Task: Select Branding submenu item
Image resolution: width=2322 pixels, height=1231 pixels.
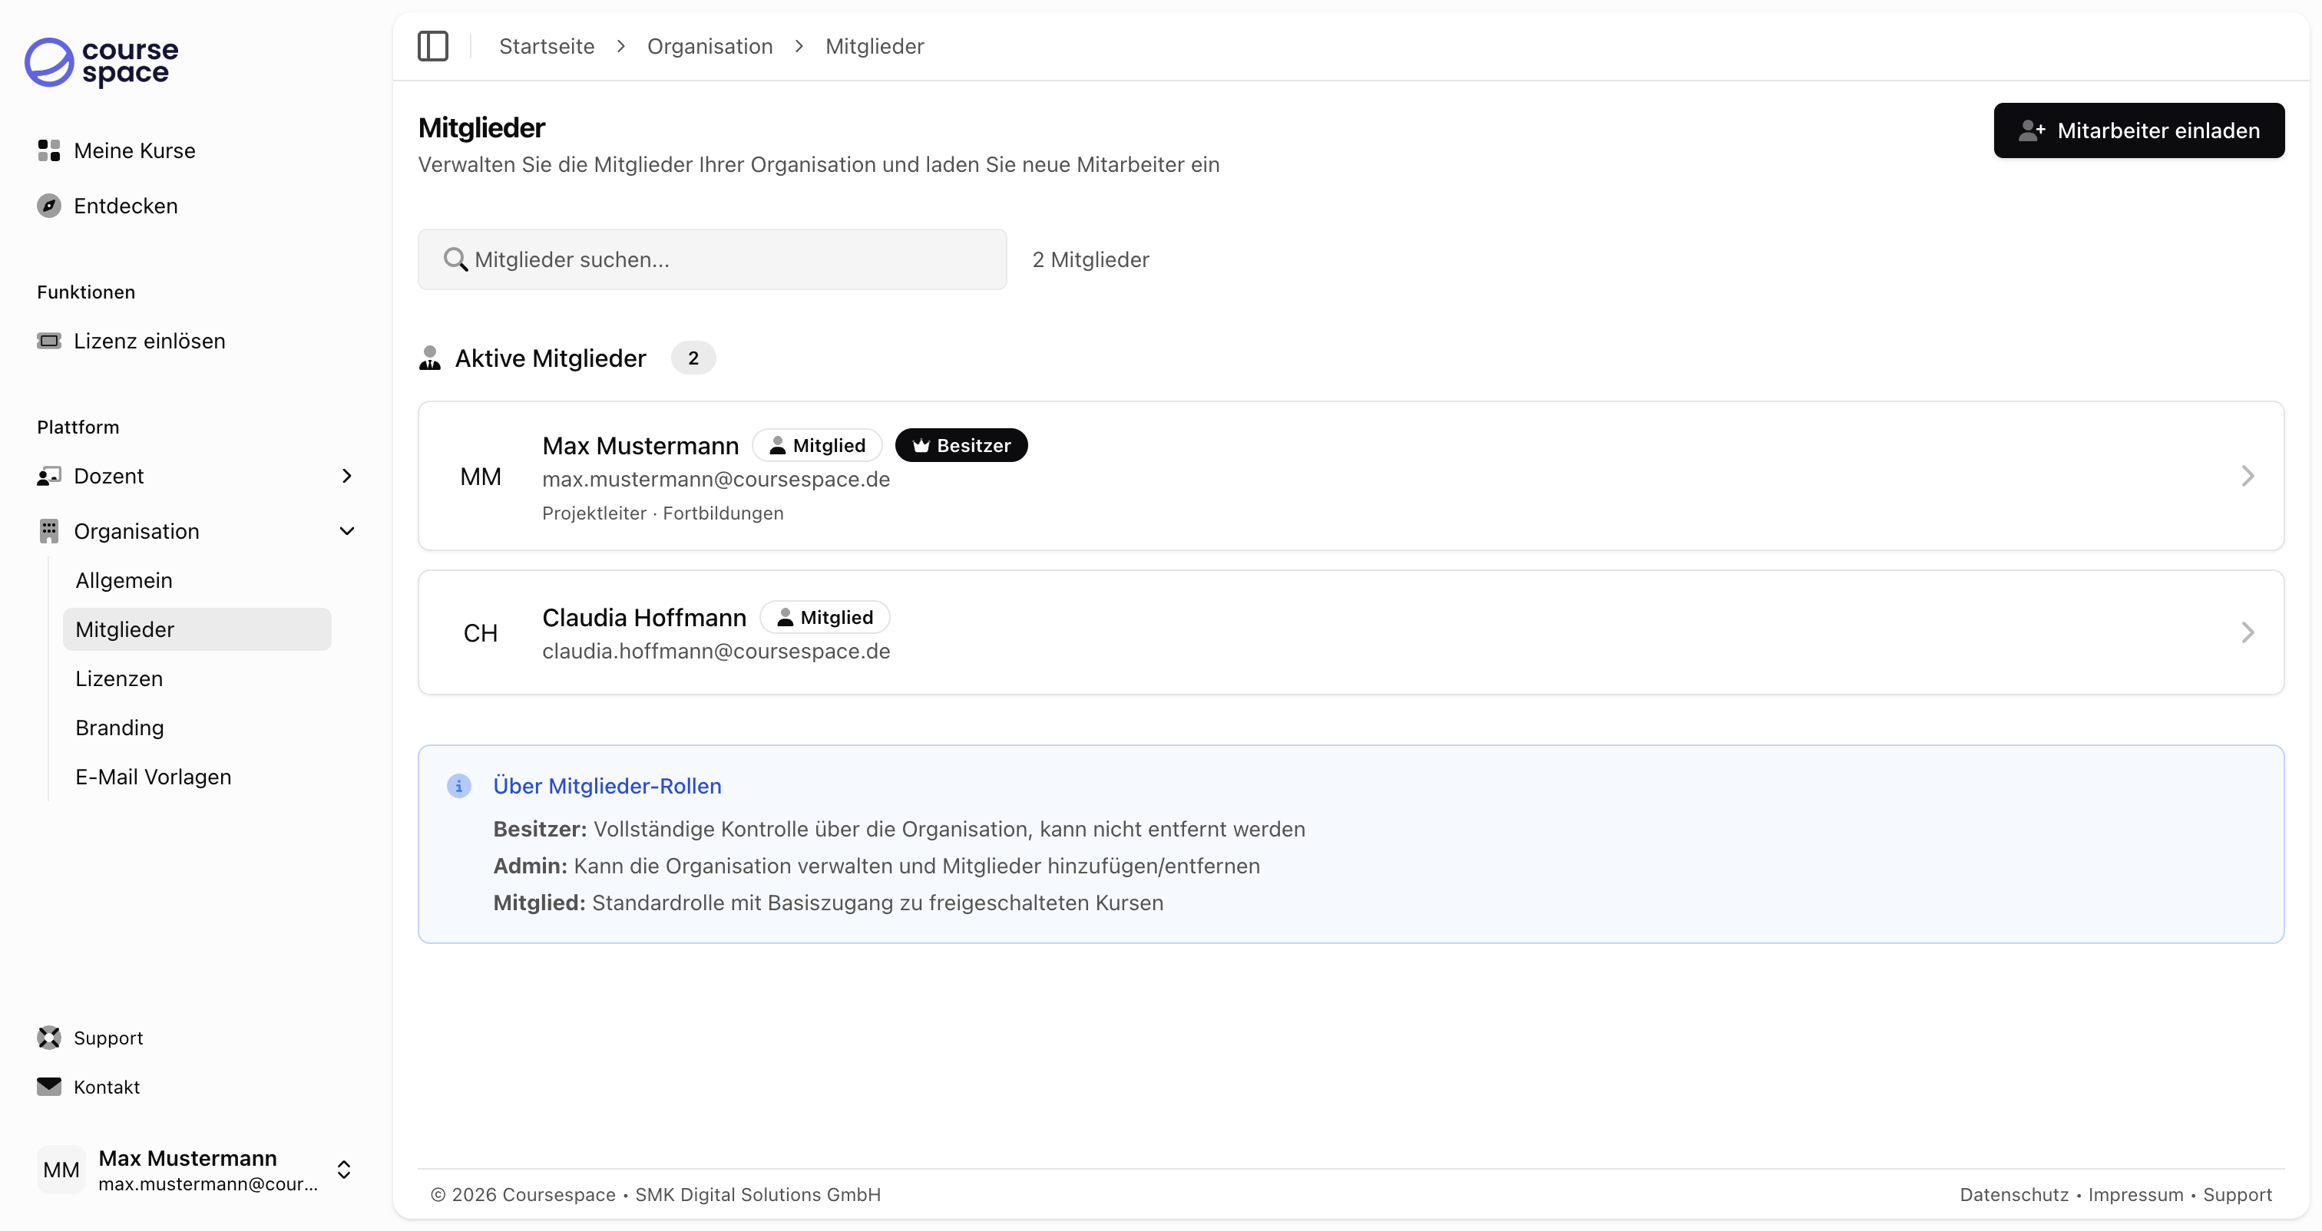Action: coord(120,728)
